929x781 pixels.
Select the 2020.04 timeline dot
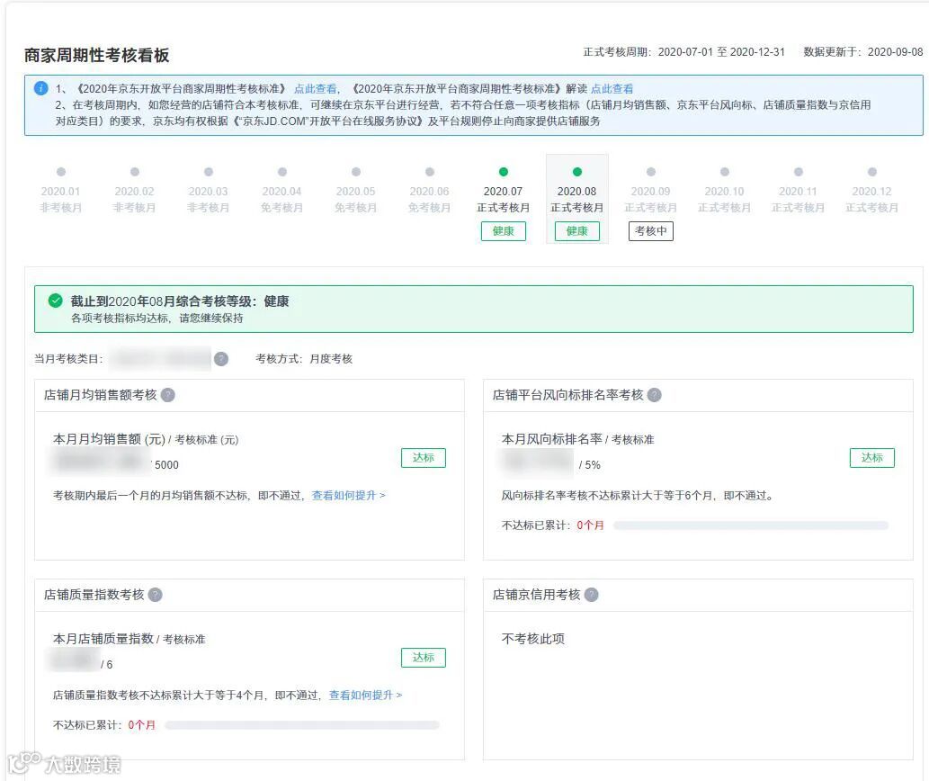point(282,172)
